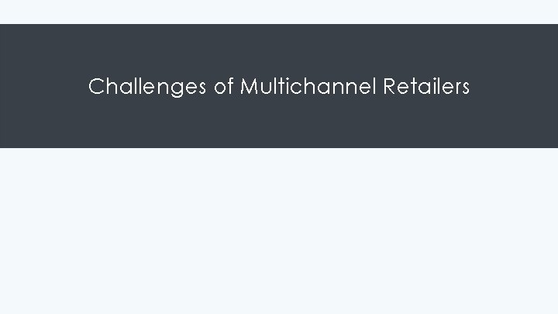The height and width of the screenshot is (314, 558).
Task: Click the dark banner left of the title
Action: [x=43, y=86]
